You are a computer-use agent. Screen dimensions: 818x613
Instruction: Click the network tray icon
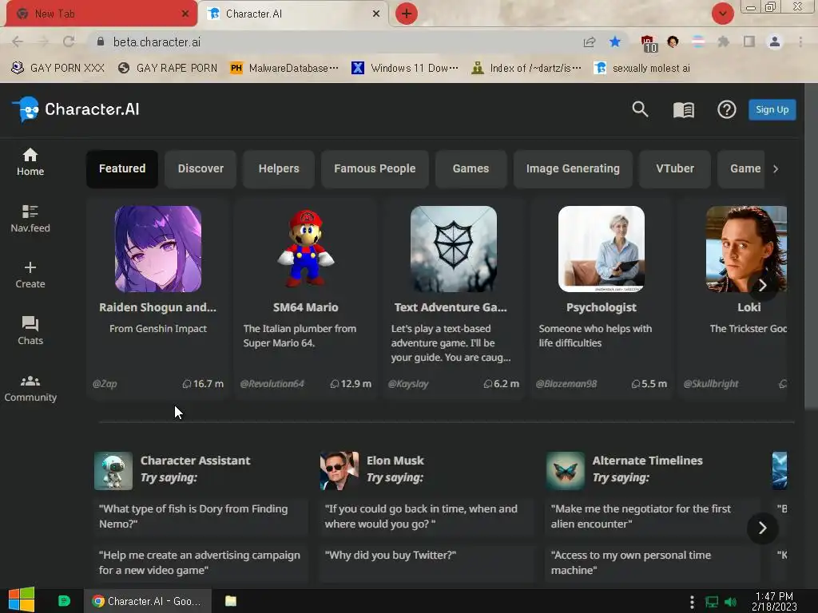click(712, 602)
